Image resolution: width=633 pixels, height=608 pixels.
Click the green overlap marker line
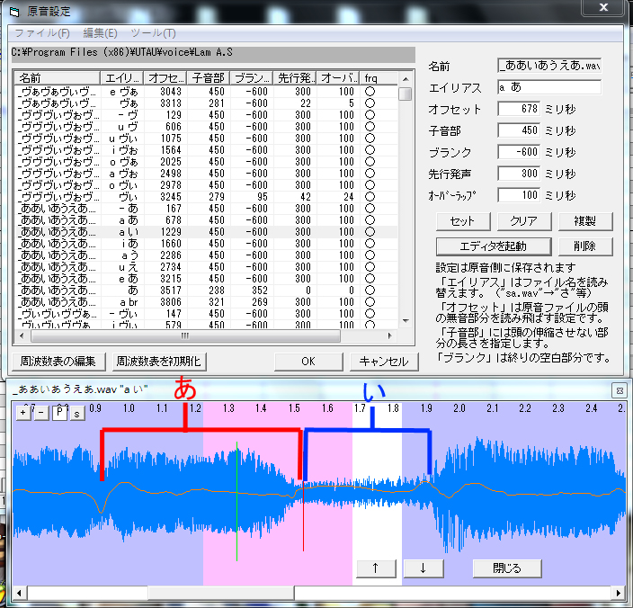[x=237, y=501]
